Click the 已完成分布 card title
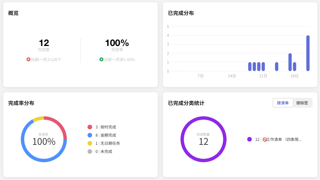This screenshot has height=180, width=320. 181,13
